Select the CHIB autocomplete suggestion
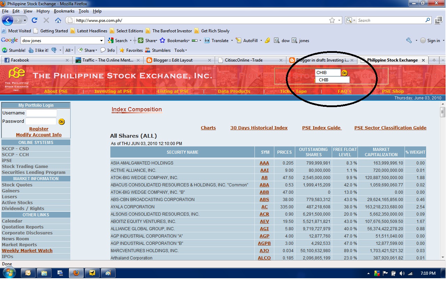 pos(332,80)
